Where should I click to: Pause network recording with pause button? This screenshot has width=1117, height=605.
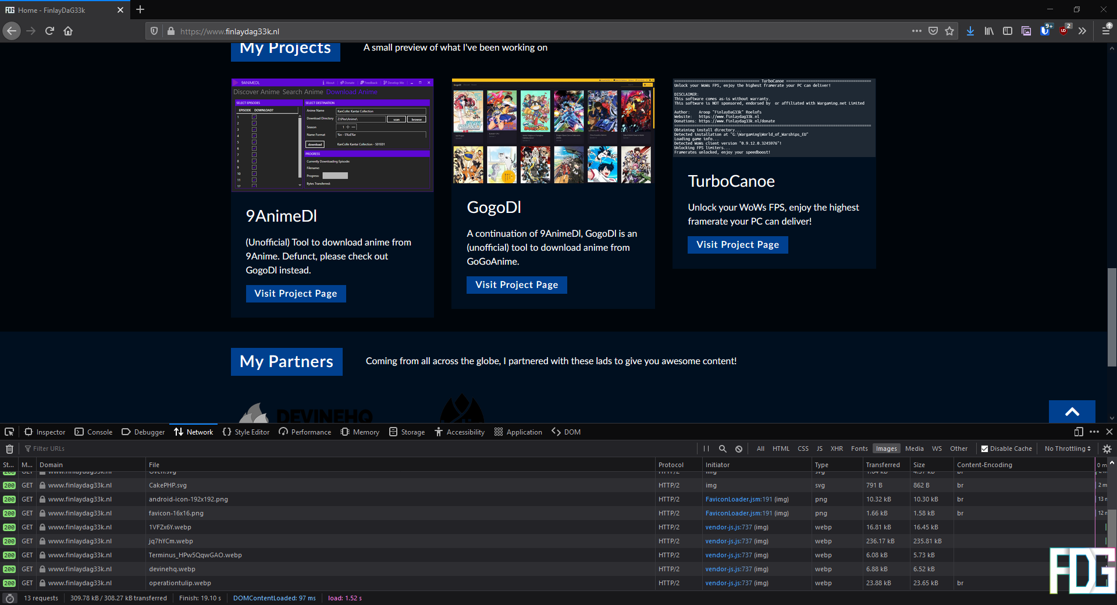[706, 449]
